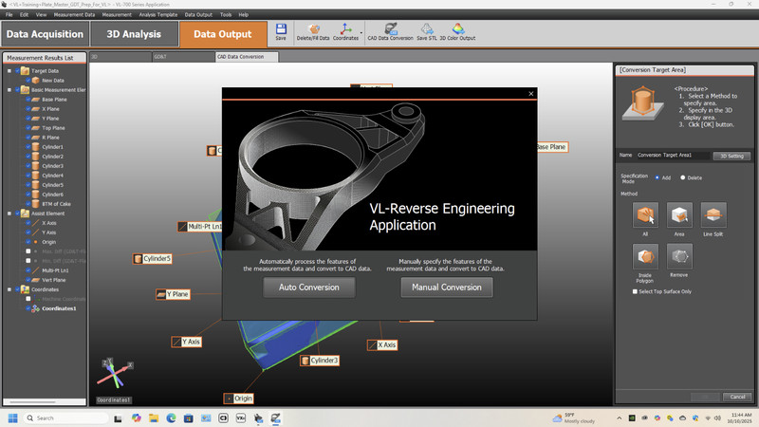Screen dimensions: 759x427
Task: Collapse the Coordinates tree node
Action: (9, 289)
